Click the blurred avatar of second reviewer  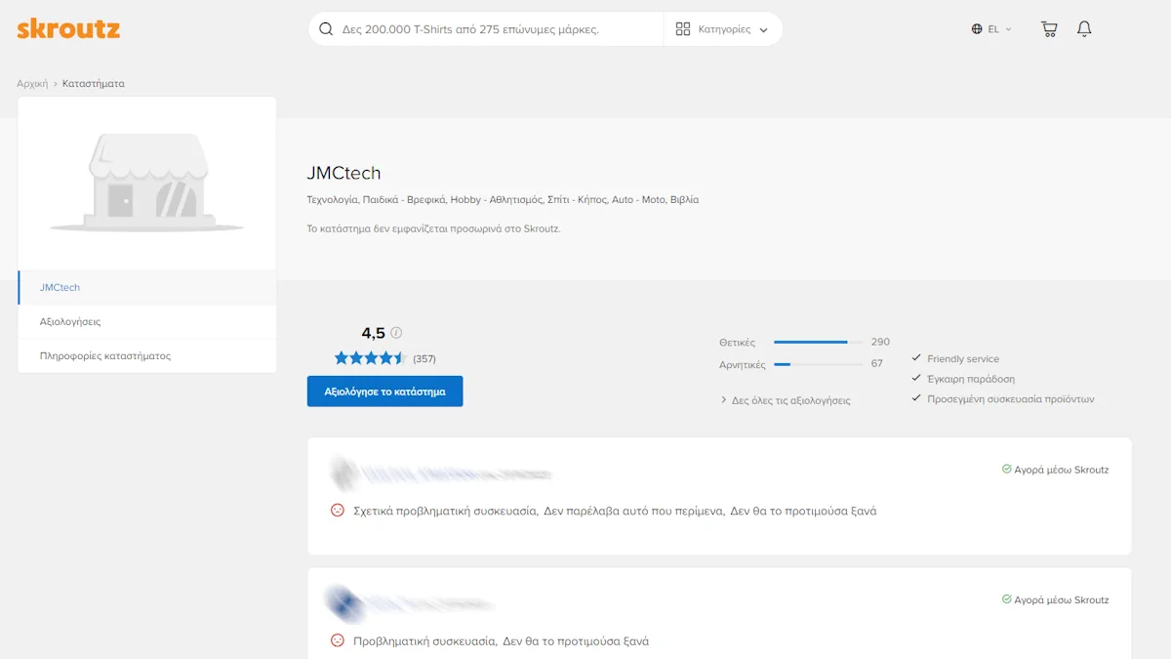343,603
